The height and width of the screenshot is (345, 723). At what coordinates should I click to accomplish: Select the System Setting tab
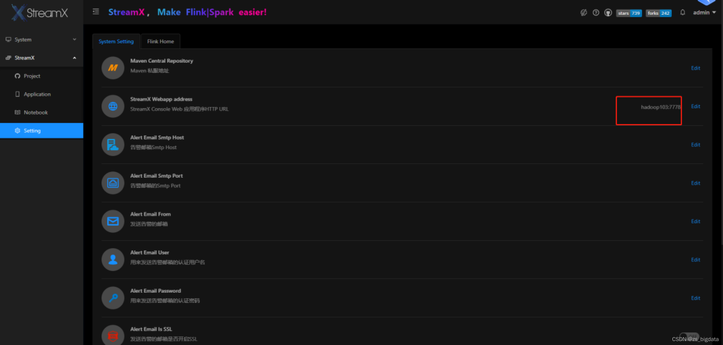(x=116, y=41)
